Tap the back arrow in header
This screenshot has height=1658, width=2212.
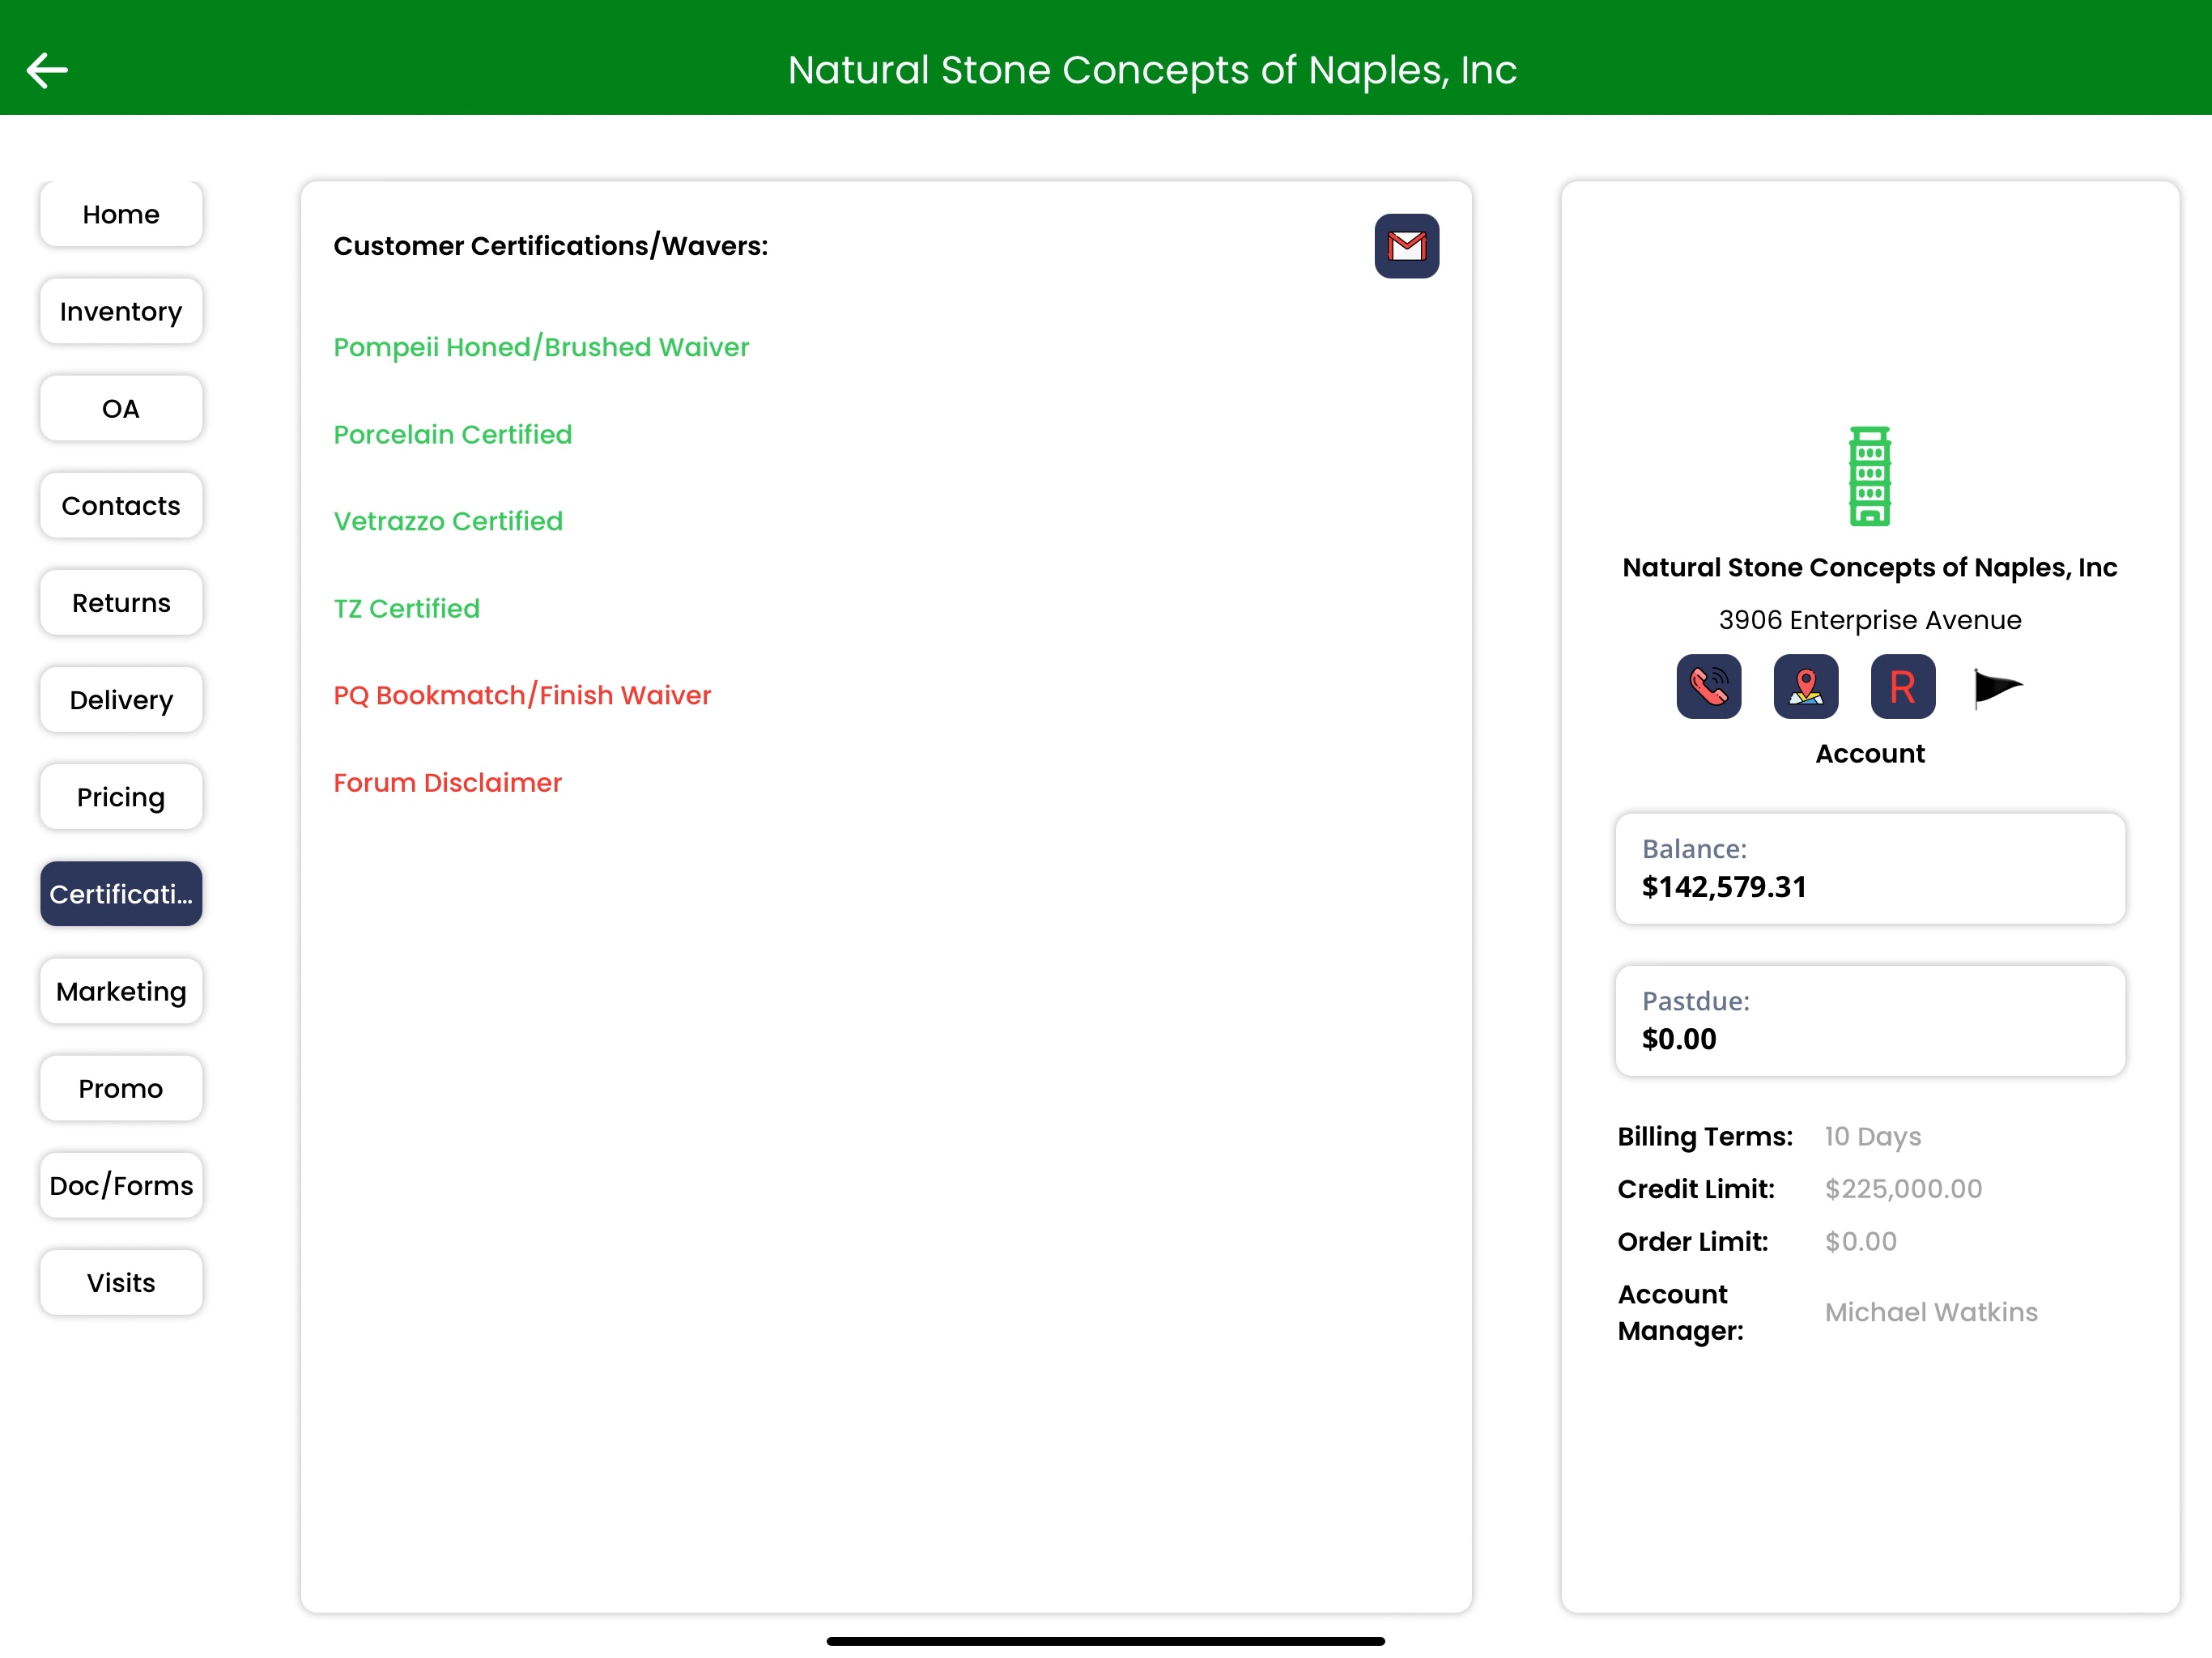tap(47, 70)
